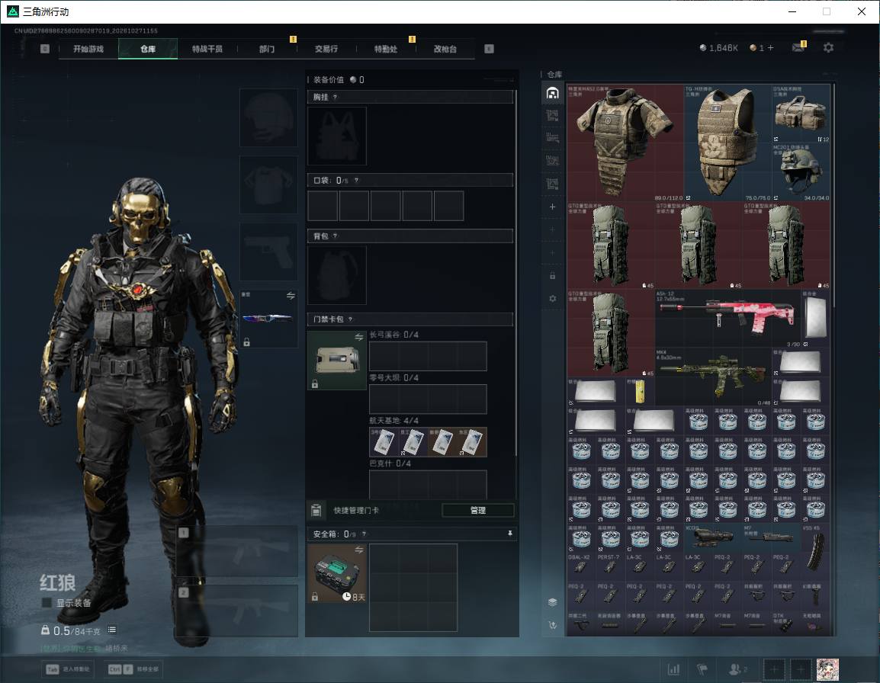The height and width of the screenshot is (683, 880).
Task: Toggle pin on 安全箱 panel
Action: click(509, 534)
